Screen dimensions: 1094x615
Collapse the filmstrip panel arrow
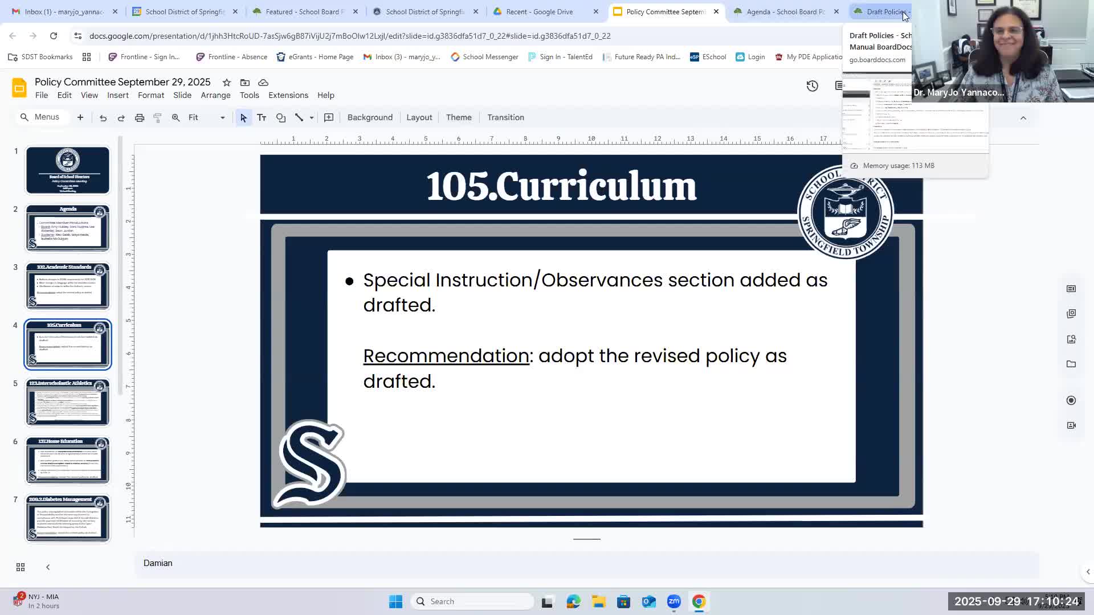point(48,567)
